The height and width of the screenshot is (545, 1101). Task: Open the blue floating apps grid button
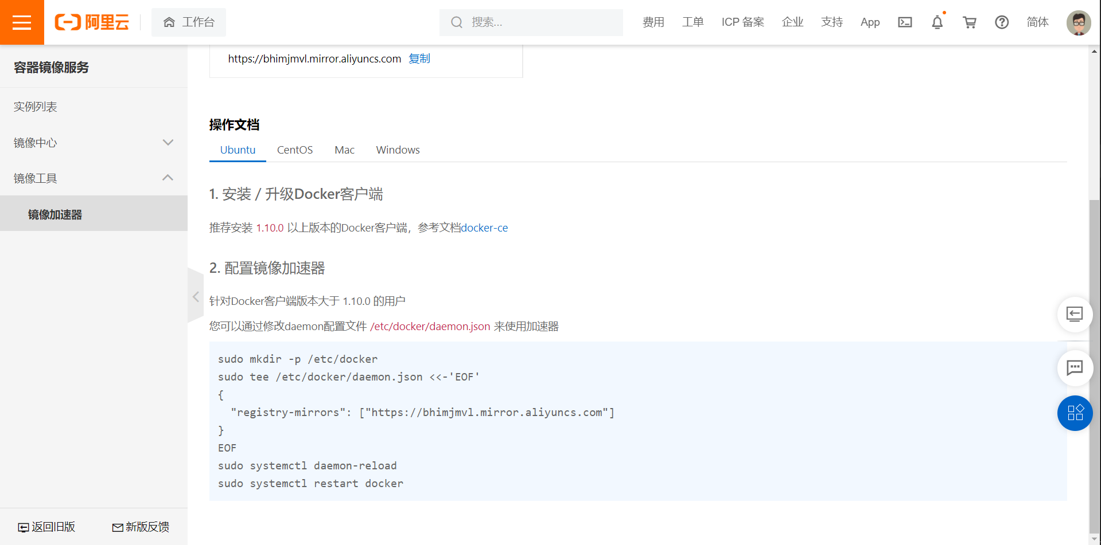point(1075,413)
